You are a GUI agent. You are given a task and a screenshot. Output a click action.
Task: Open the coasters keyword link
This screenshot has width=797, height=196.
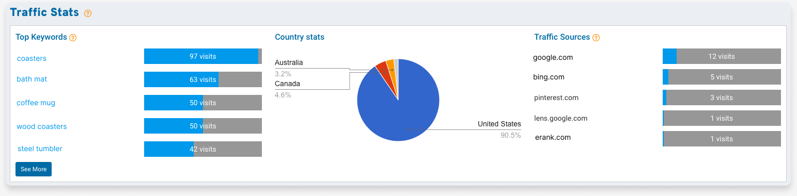32,58
